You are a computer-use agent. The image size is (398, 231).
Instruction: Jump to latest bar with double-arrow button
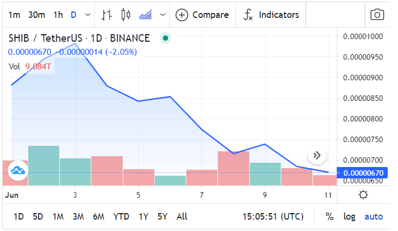(317, 155)
